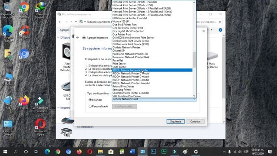This screenshot has width=277, height=156.
Task: Open Red network desktop icon
Action: [8, 103]
